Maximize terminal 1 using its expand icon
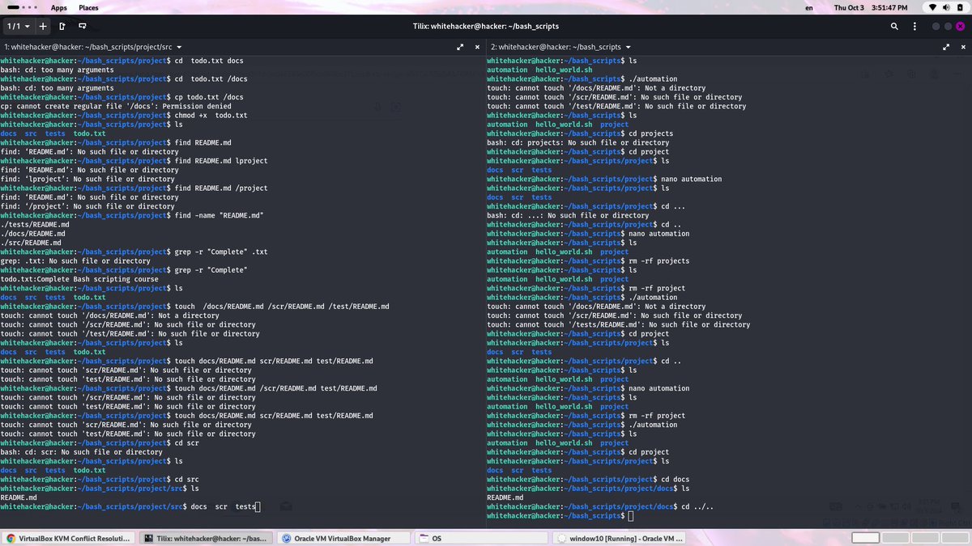972x546 pixels. 460,47
